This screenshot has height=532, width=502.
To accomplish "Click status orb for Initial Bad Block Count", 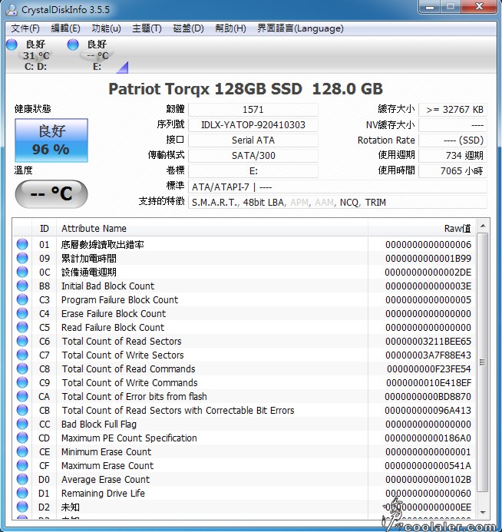I will (x=22, y=286).
